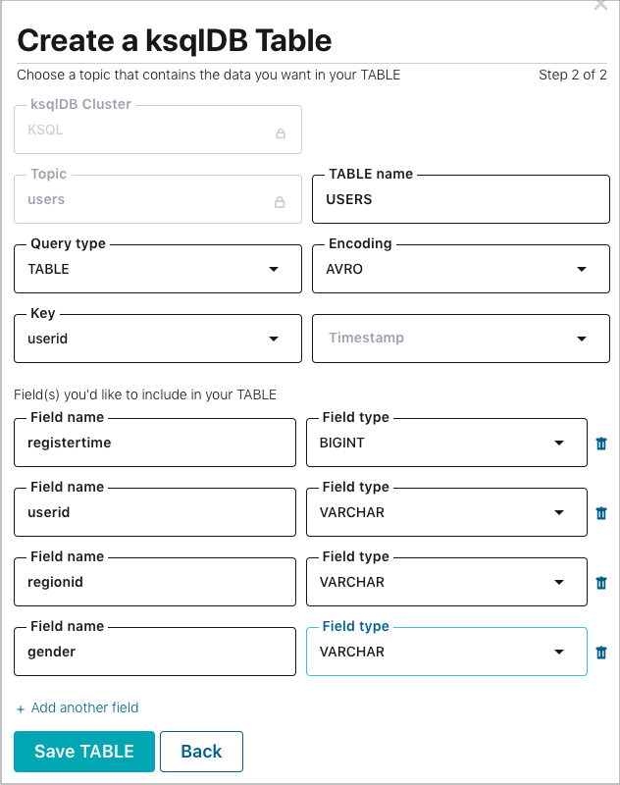Image resolution: width=620 pixels, height=785 pixels.
Task: Click the lock icon in the ksqlDB Cluster field
Action: 281,130
